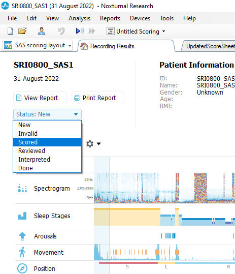Click the Movement walking figure icon
Screen dimensions: 235x274
(22, 252)
